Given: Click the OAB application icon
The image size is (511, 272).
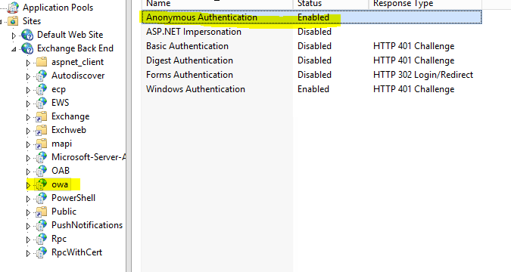Looking at the screenshot, I should (42, 171).
